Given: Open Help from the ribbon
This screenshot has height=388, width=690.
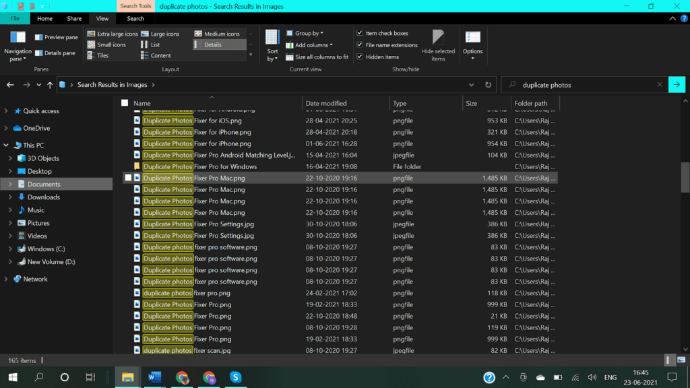Looking at the screenshot, I should [x=684, y=18].
